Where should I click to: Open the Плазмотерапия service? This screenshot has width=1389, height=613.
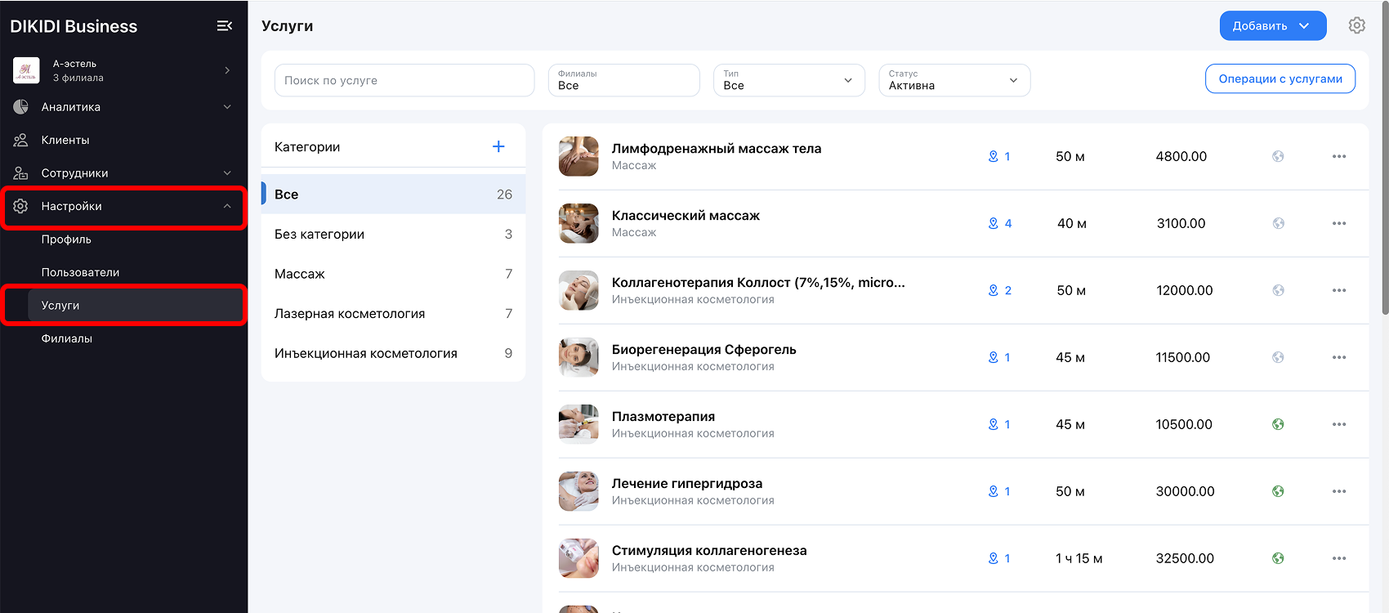(x=663, y=417)
